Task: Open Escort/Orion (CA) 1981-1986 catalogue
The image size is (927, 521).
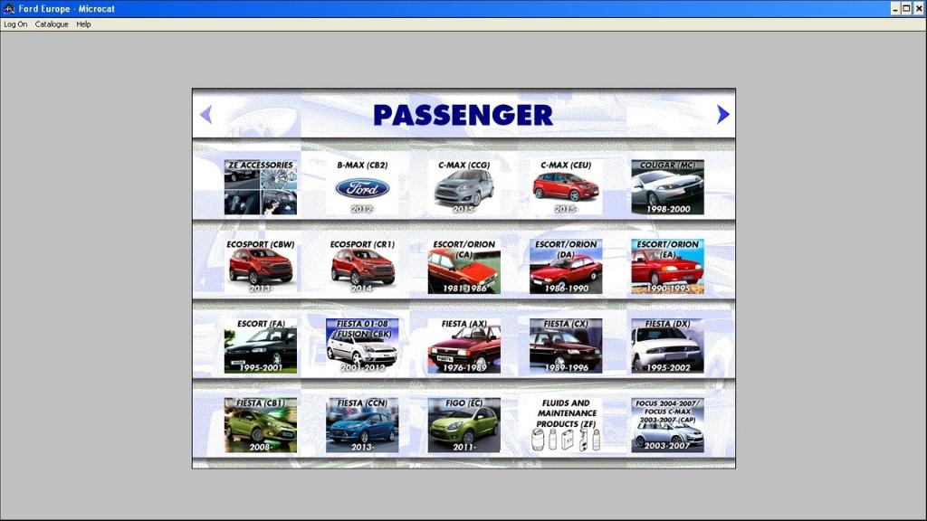Action: pos(464,267)
